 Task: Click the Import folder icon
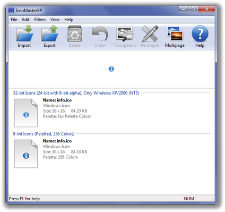[x=24, y=33]
